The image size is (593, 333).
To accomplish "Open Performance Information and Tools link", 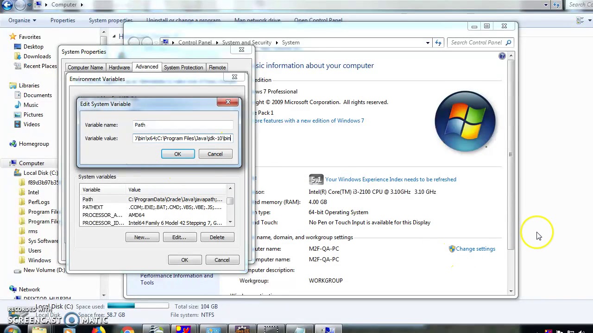I will coord(177,279).
